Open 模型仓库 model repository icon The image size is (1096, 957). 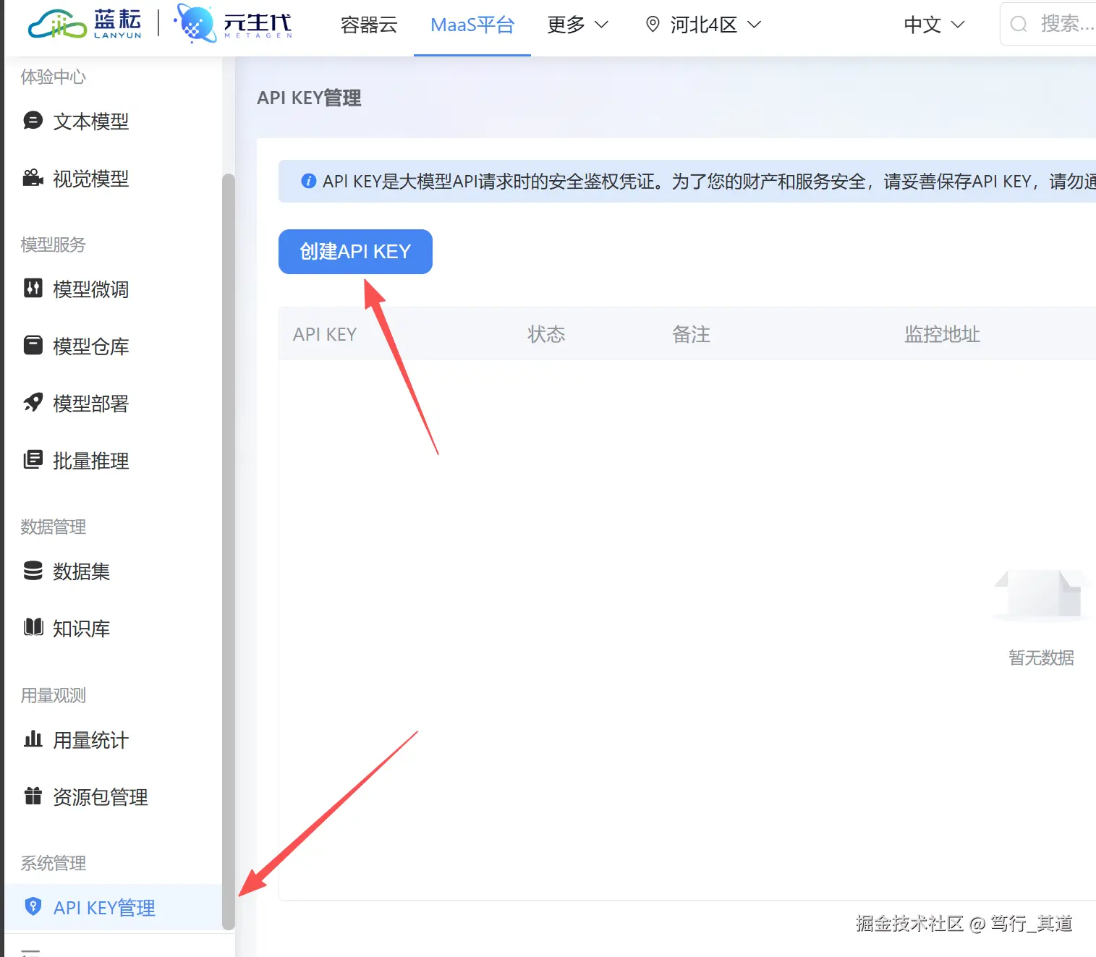[33, 346]
